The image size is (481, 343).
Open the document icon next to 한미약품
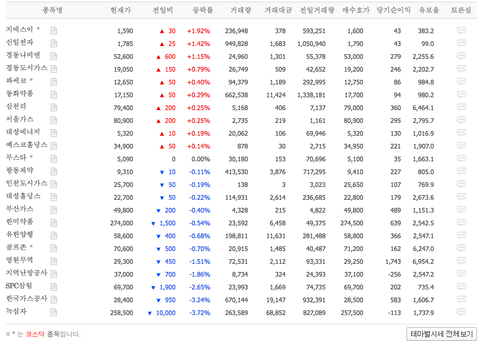(54, 222)
